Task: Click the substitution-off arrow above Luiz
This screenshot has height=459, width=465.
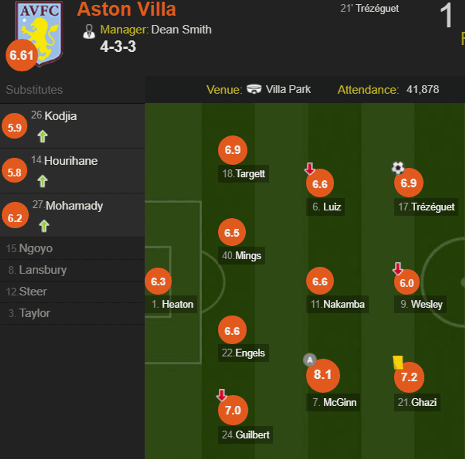Action: pyautogui.click(x=309, y=169)
